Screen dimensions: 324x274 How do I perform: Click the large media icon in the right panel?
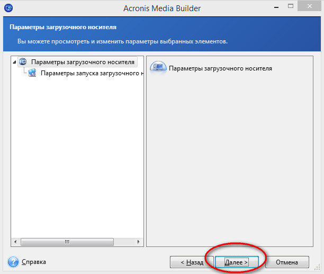coord(158,67)
